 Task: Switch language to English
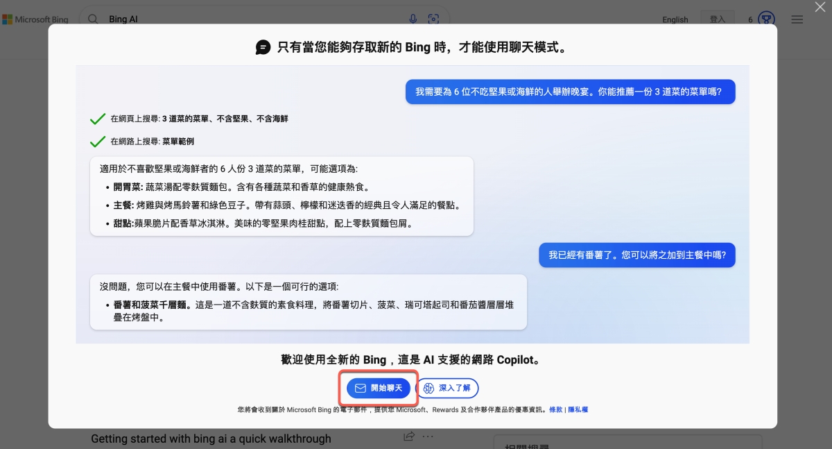pos(675,19)
